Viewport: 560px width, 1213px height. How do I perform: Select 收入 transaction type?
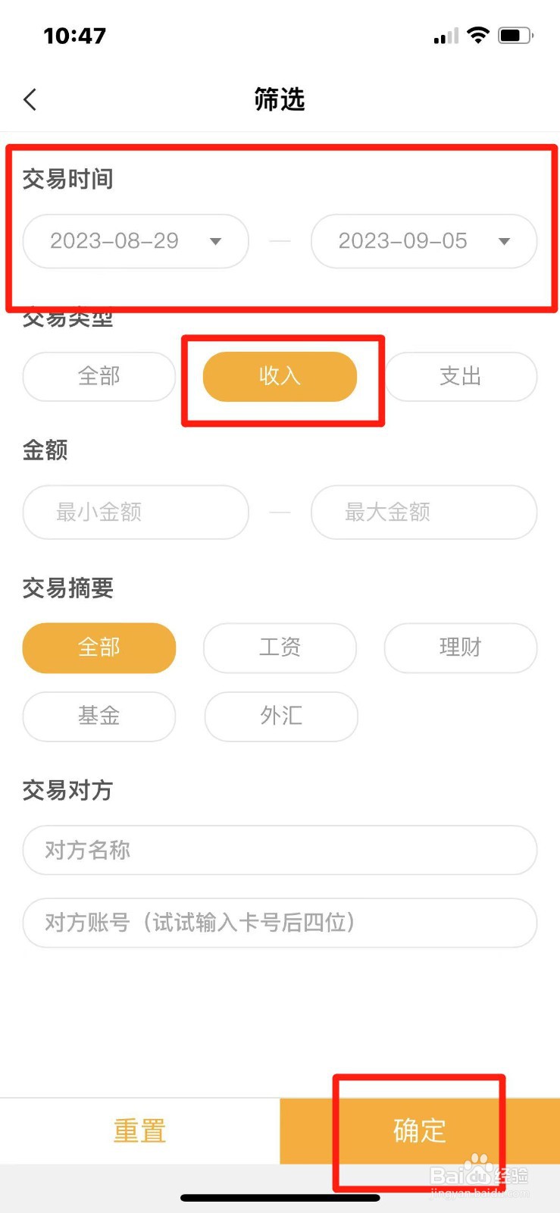coord(280,376)
